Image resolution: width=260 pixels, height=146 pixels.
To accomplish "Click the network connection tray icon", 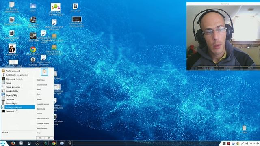I will click(242, 144).
